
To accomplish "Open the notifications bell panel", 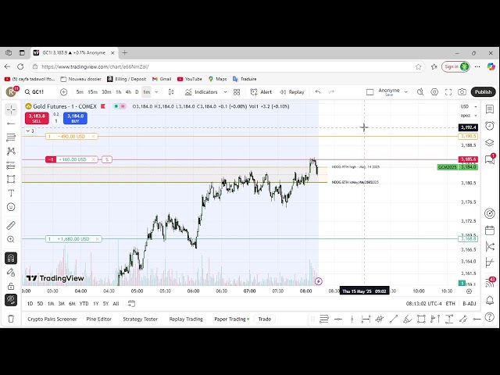I will [490, 300].
